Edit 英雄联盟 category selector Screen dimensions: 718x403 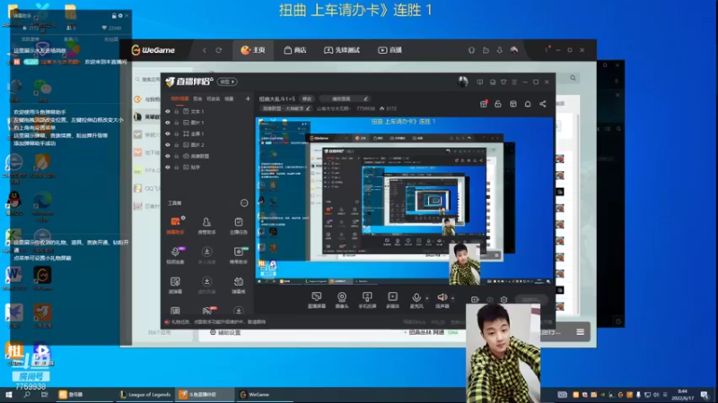coord(285,108)
